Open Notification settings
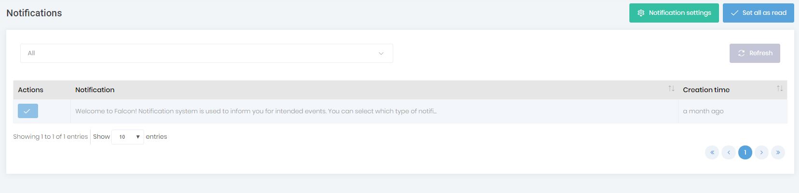 point(674,13)
